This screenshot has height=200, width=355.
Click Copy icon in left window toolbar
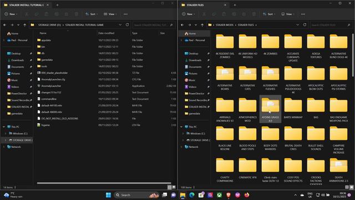tap(37, 14)
